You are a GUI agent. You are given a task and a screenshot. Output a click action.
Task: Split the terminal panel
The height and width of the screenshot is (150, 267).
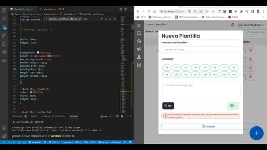coord(118,116)
